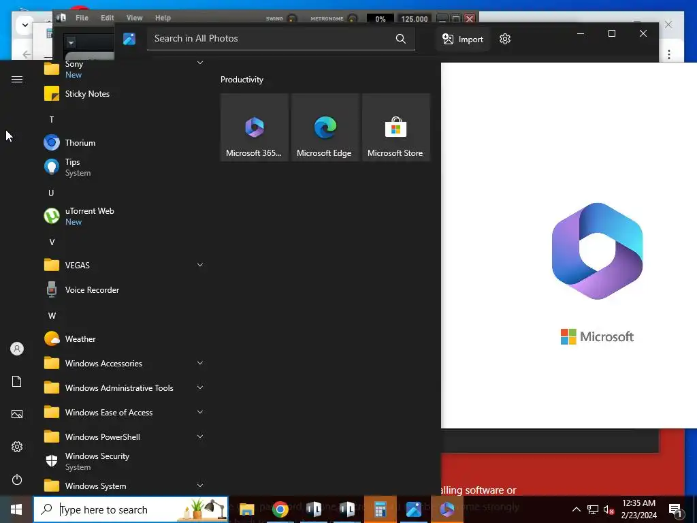Click the Import button in Photos

[463, 39]
